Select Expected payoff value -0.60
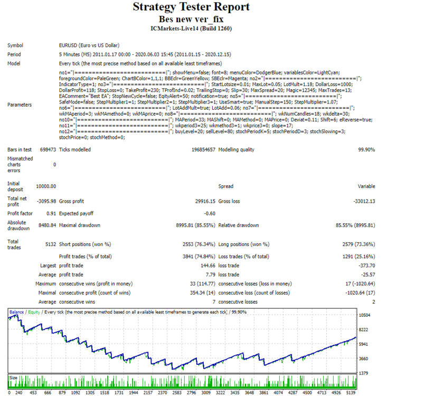This screenshot has height=396, width=425. (210, 214)
